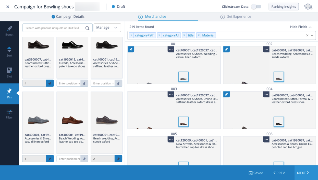
Task: Open the more options menu on item 002
Action: coord(266,49)
